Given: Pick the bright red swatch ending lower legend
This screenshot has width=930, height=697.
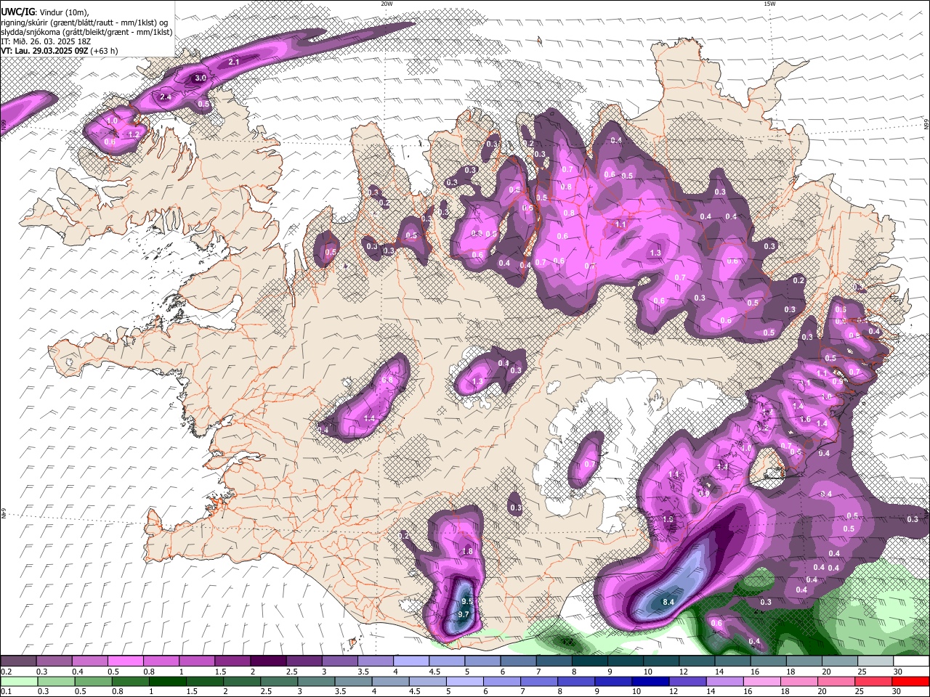Looking at the screenshot, I should tap(911, 682).
